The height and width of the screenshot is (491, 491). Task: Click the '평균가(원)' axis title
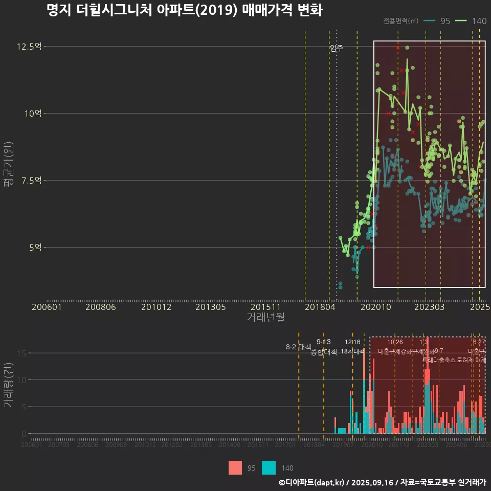coord(9,164)
